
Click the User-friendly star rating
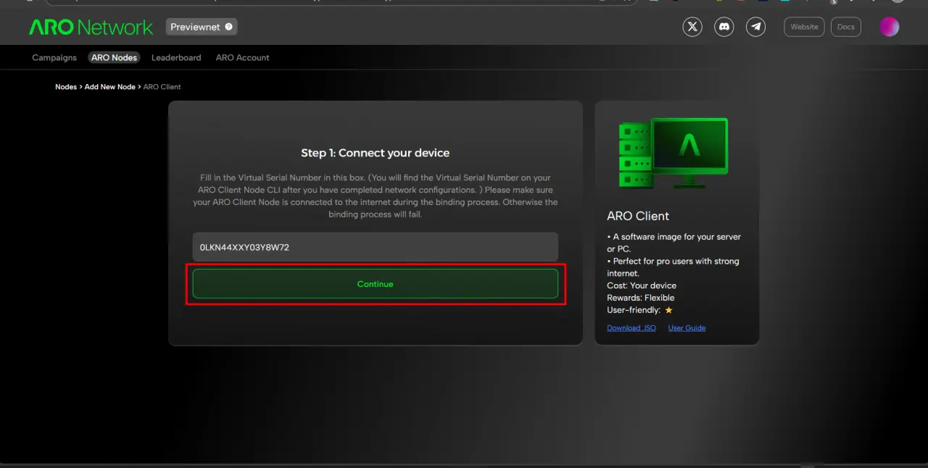coord(668,310)
